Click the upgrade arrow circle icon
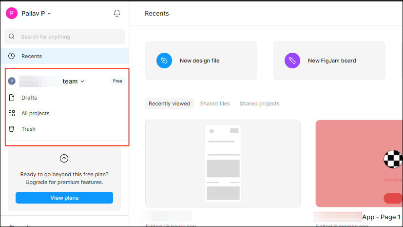 tap(64, 158)
